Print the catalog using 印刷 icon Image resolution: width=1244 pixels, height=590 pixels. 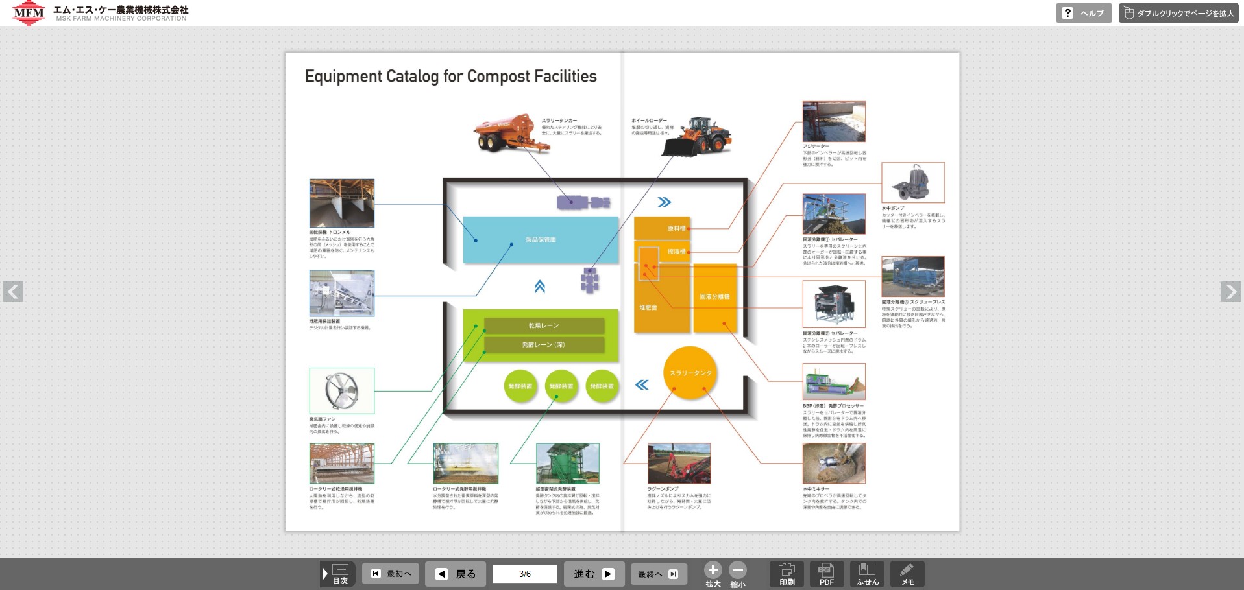pos(787,574)
